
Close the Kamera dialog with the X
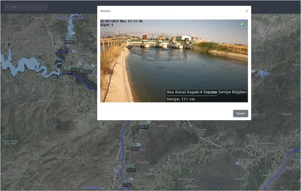(x=246, y=11)
